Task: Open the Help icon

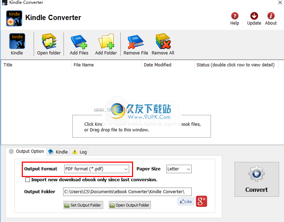Action: (x=235, y=19)
